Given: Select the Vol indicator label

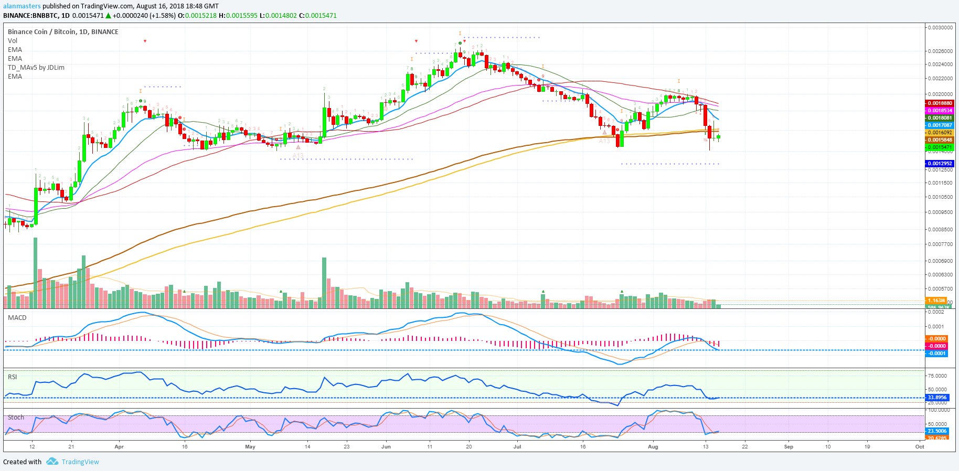Looking at the screenshot, I should pyautogui.click(x=13, y=41).
